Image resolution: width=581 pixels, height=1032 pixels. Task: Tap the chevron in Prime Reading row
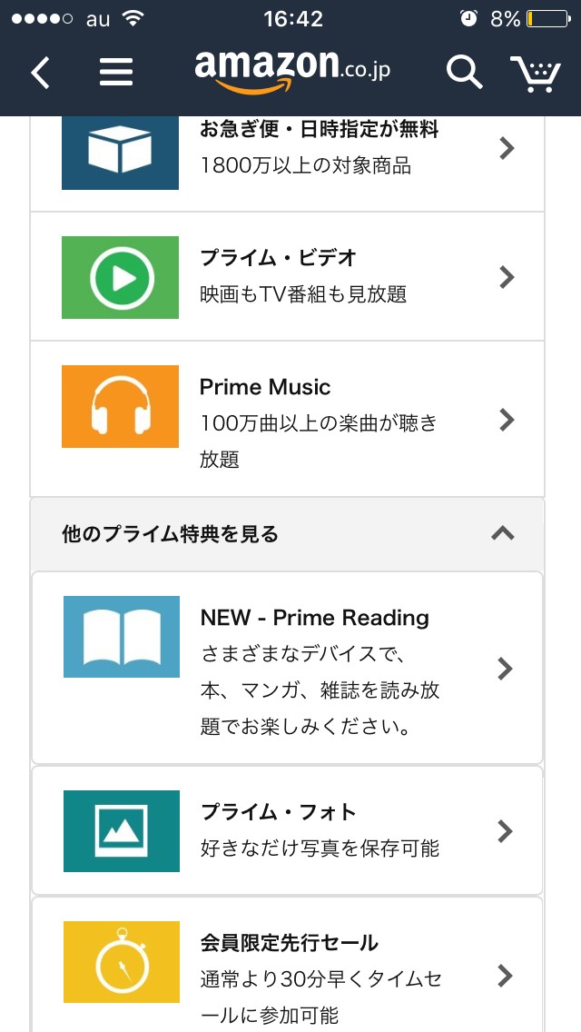[x=506, y=670]
